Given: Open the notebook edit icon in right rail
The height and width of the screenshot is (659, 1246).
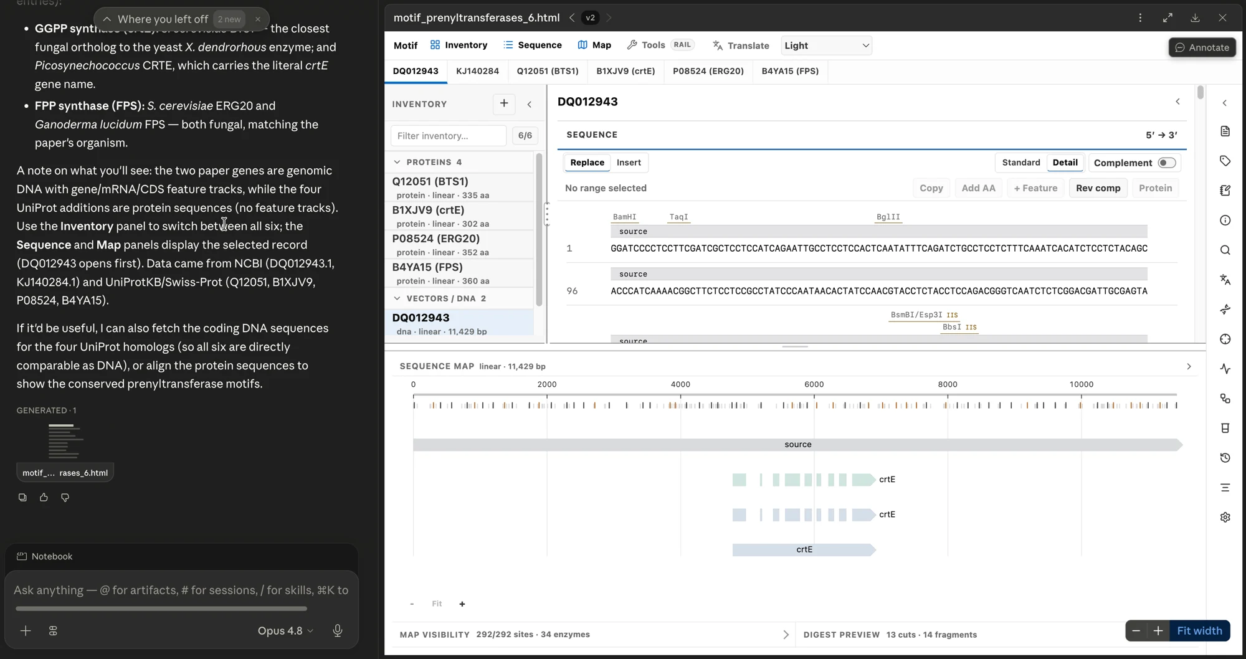Looking at the screenshot, I should pyautogui.click(x=1225, y=191).
